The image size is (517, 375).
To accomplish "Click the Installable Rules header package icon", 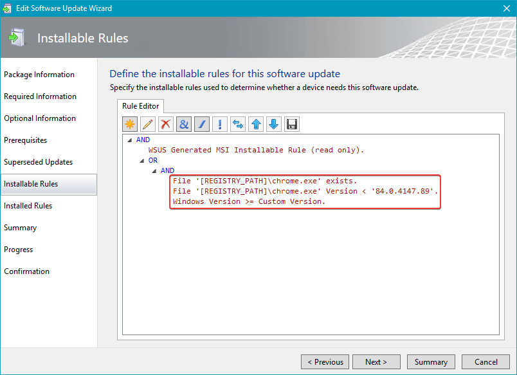I will (17, 37).
